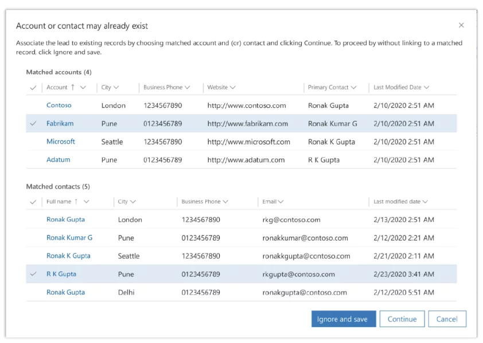The height and width of the screenshot is (343, 483).
Task: Open contacts Last modified date dropdown
Action: 425,202
